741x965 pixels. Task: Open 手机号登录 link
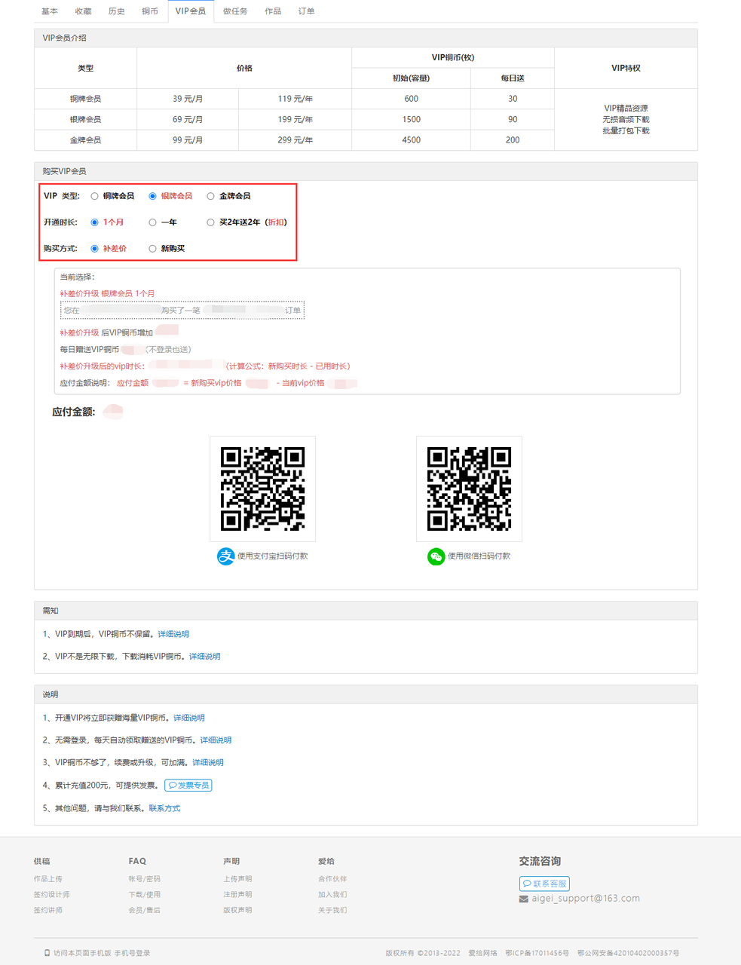[132, 953]
